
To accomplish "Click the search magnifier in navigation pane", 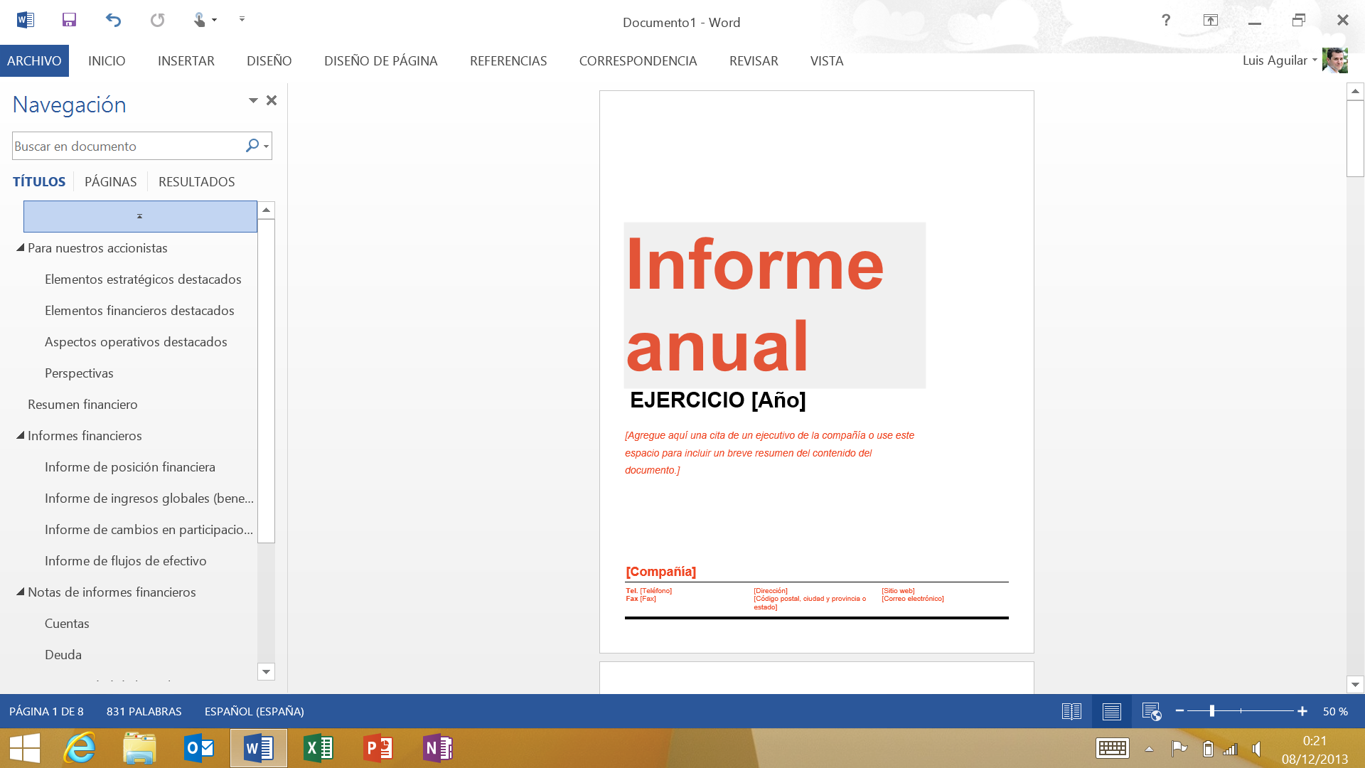I will [x=252, y=146].
